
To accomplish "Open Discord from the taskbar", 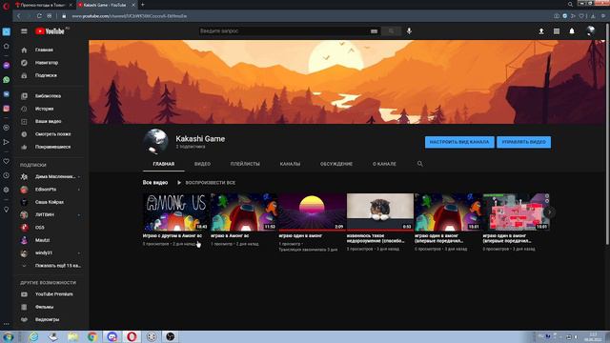I will pos(112,336).
